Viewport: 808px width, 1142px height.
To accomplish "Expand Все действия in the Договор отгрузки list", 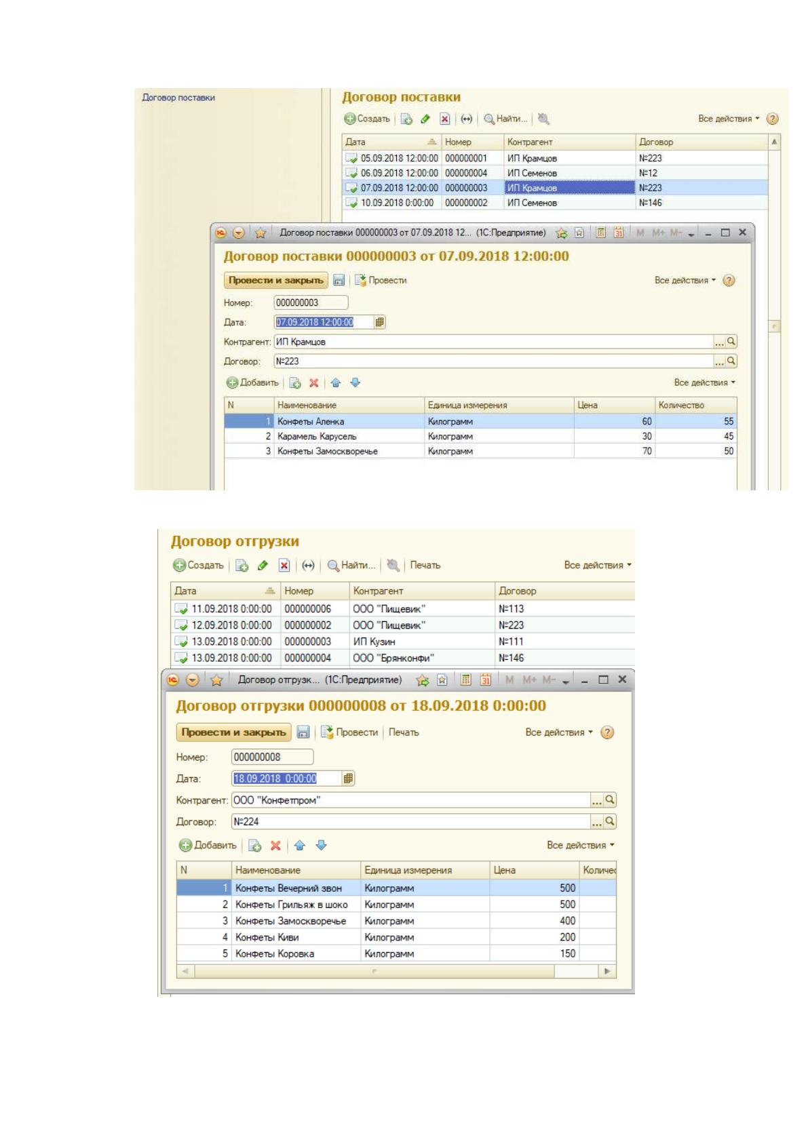I will pos(598,566).
